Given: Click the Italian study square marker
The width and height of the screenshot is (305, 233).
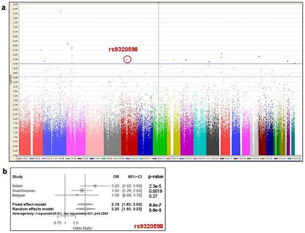Looking at the screenshot, I should (x=95, y=186).
